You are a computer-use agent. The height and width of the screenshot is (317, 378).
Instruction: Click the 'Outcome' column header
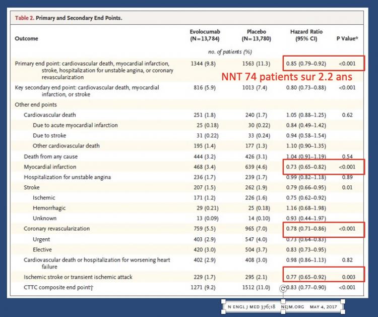(x=26, y=39)
